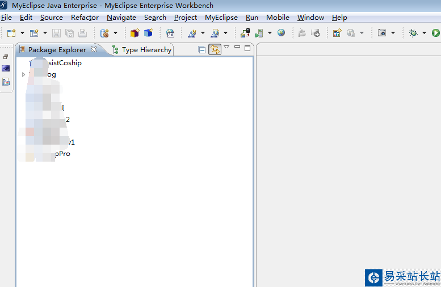Maximize the Package Explorer panel
The height and width of the screenshot is (287, 441).
[247, 48]
